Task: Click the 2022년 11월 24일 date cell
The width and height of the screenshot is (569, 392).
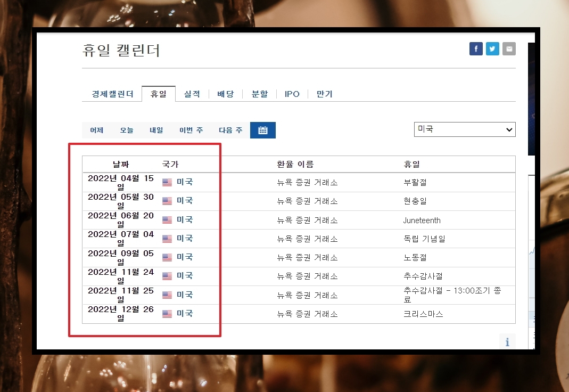Action: pyautogui.click(x=121, y=276)
